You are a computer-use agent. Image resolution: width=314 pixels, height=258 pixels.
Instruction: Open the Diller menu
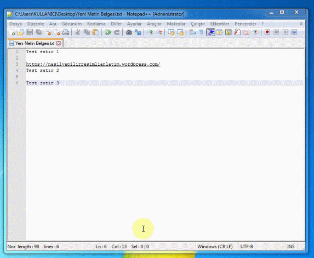tap(116, 24)
